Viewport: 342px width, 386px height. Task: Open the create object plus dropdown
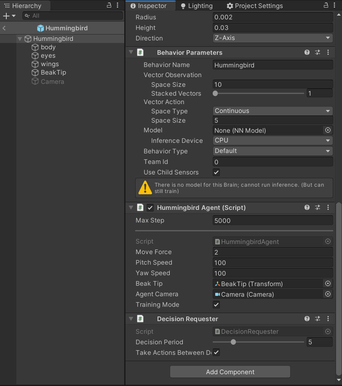[x=9, y=16]
